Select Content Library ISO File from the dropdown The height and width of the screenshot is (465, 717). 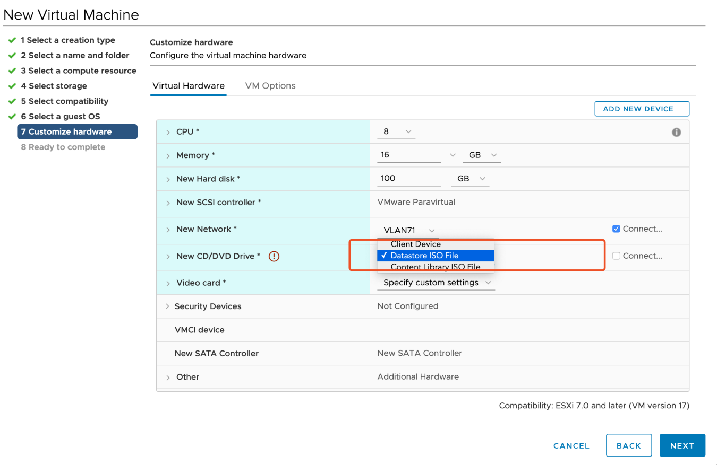(436, 267)
